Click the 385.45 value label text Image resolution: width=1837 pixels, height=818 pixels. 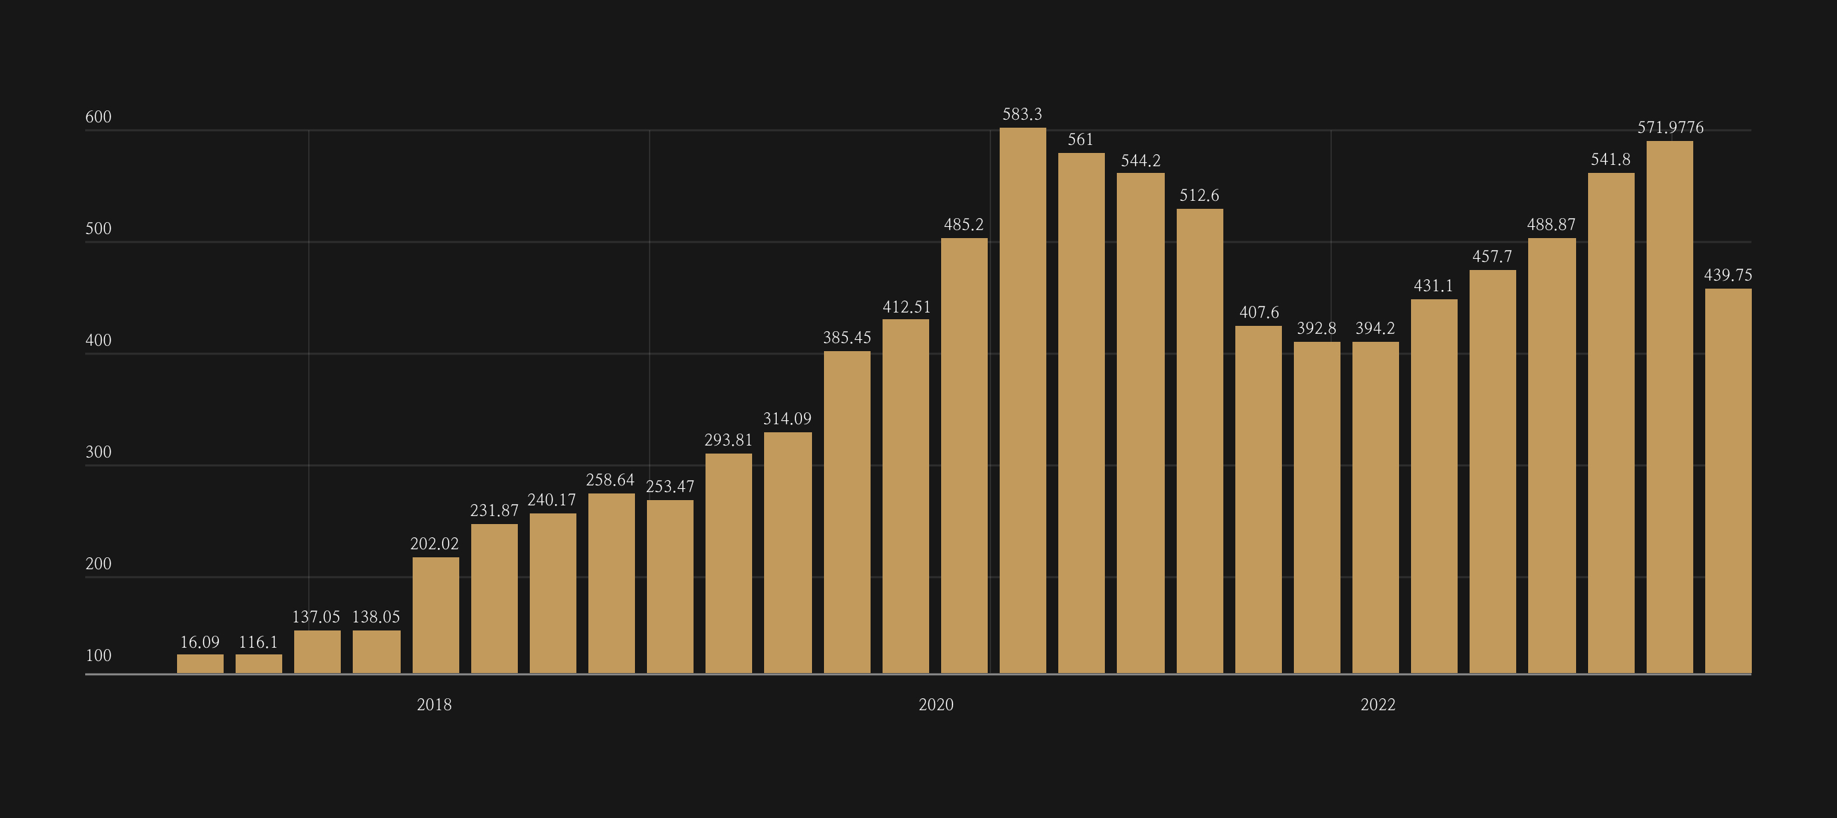tap(847, 338)
